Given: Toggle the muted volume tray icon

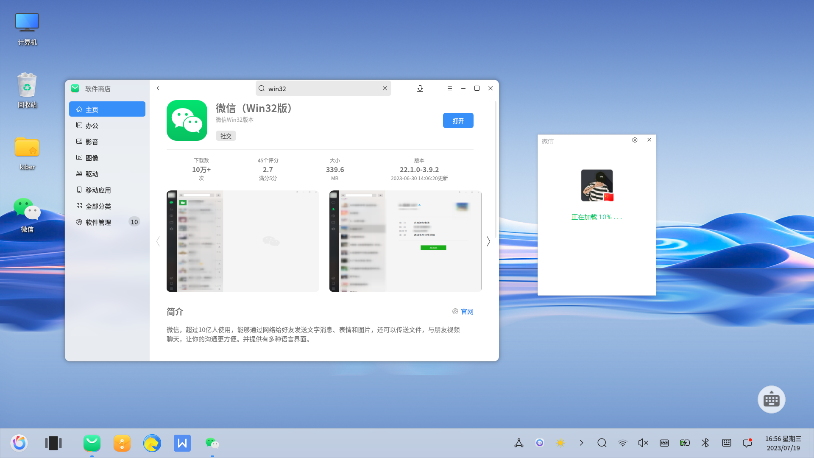Looking at the screenshot, I should pyautogui.click(x=643, y=443).
